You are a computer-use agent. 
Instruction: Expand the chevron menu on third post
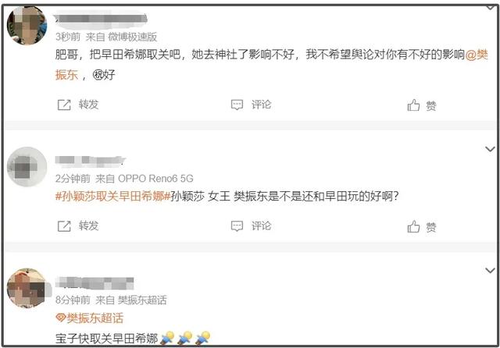(x=490, y=271)
